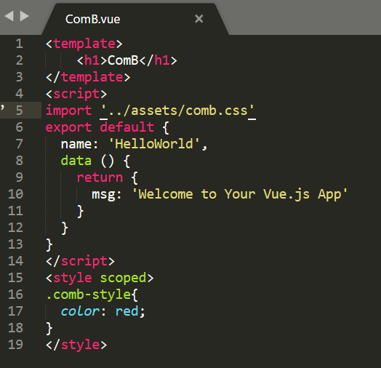Viewport: 381px width, 368px height.
Task: Select the ComB.vue tab
Action: [x=135, y=19]
